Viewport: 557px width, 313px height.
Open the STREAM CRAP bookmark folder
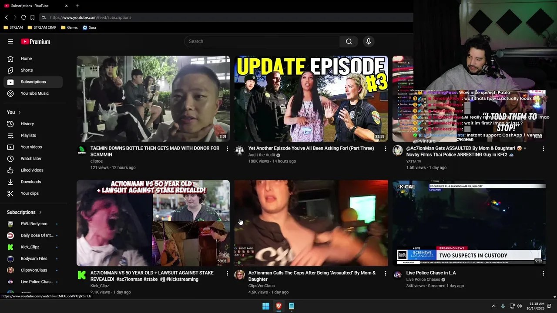click(42, 27)
